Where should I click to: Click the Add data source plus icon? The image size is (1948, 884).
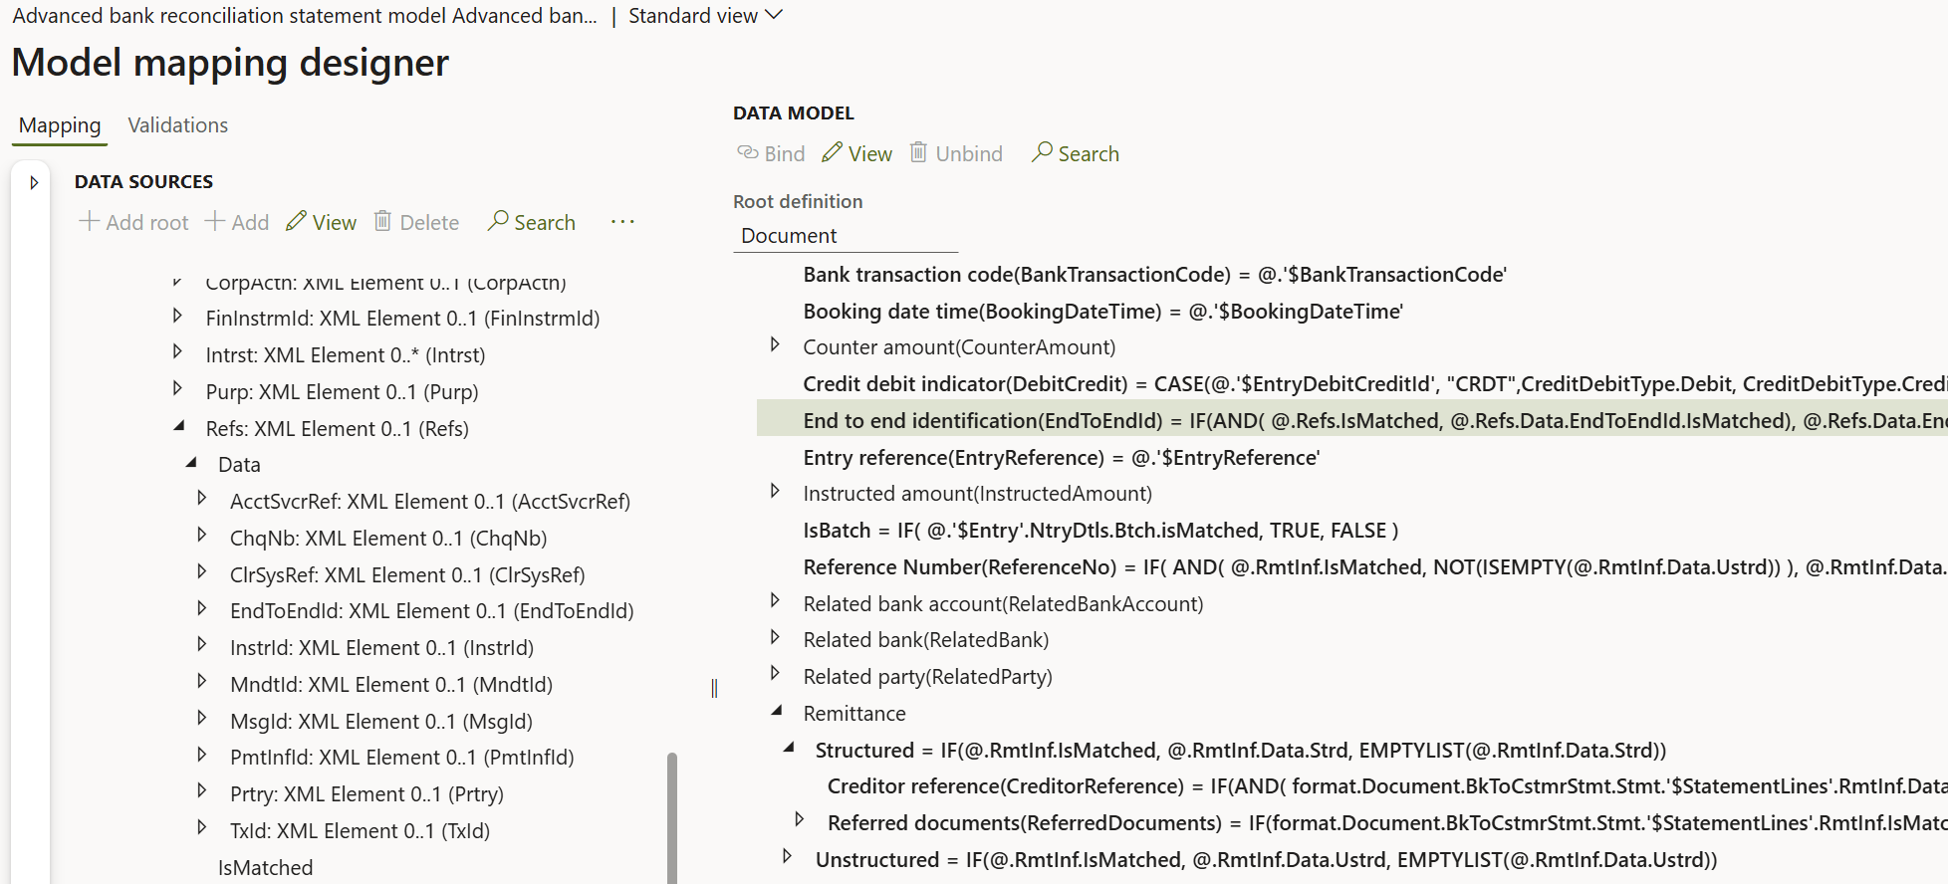(x=214, y=222)
